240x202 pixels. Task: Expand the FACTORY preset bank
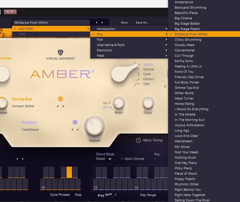tap(51, 29)
